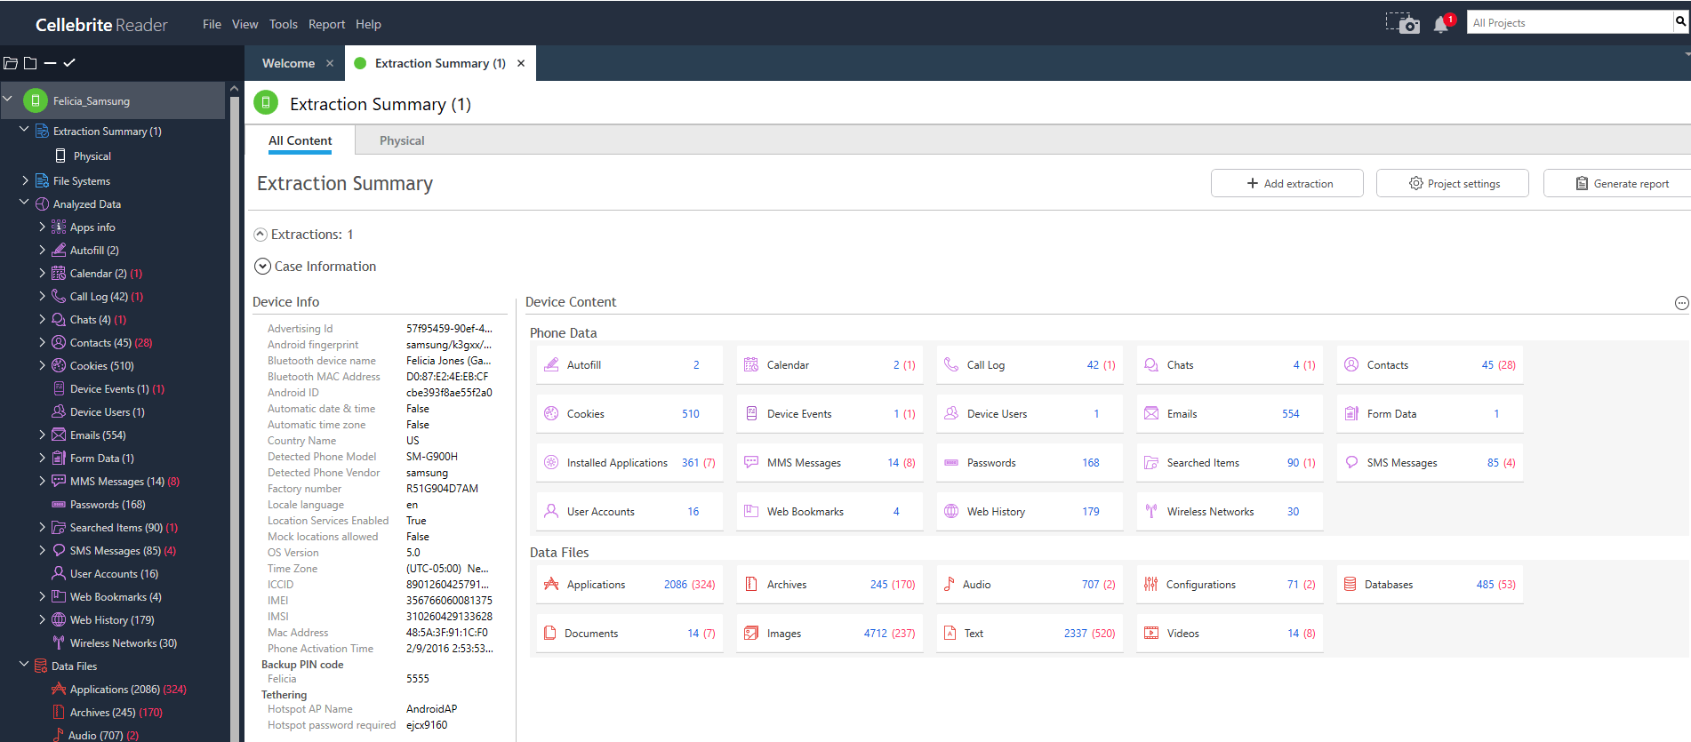Open the Report menu
Image resolution: width=1691 pixels, height=742 pixels.
(326, 24)
